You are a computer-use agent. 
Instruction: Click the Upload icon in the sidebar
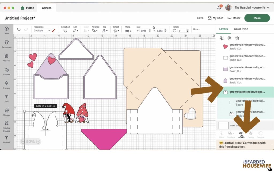tap(6, 139)
